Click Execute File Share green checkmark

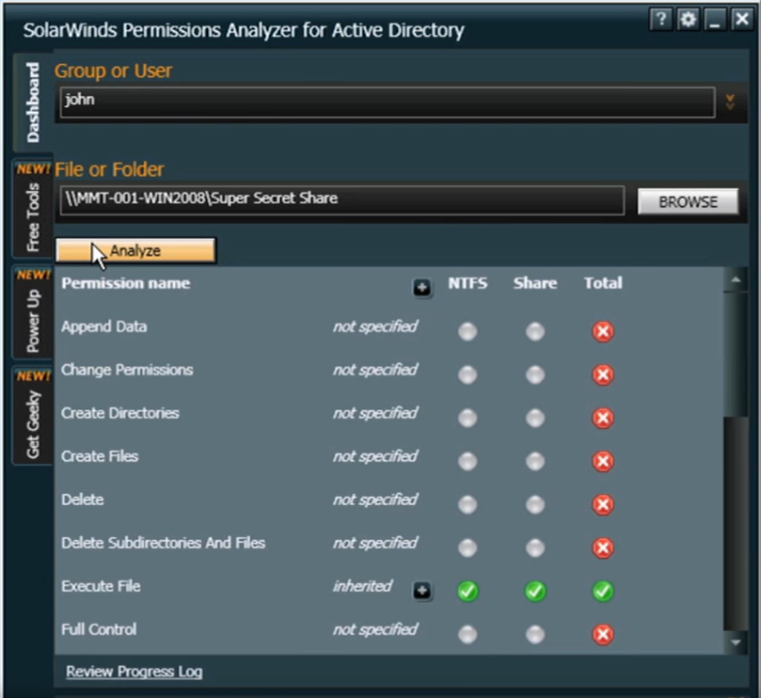[x=535, y=591]
